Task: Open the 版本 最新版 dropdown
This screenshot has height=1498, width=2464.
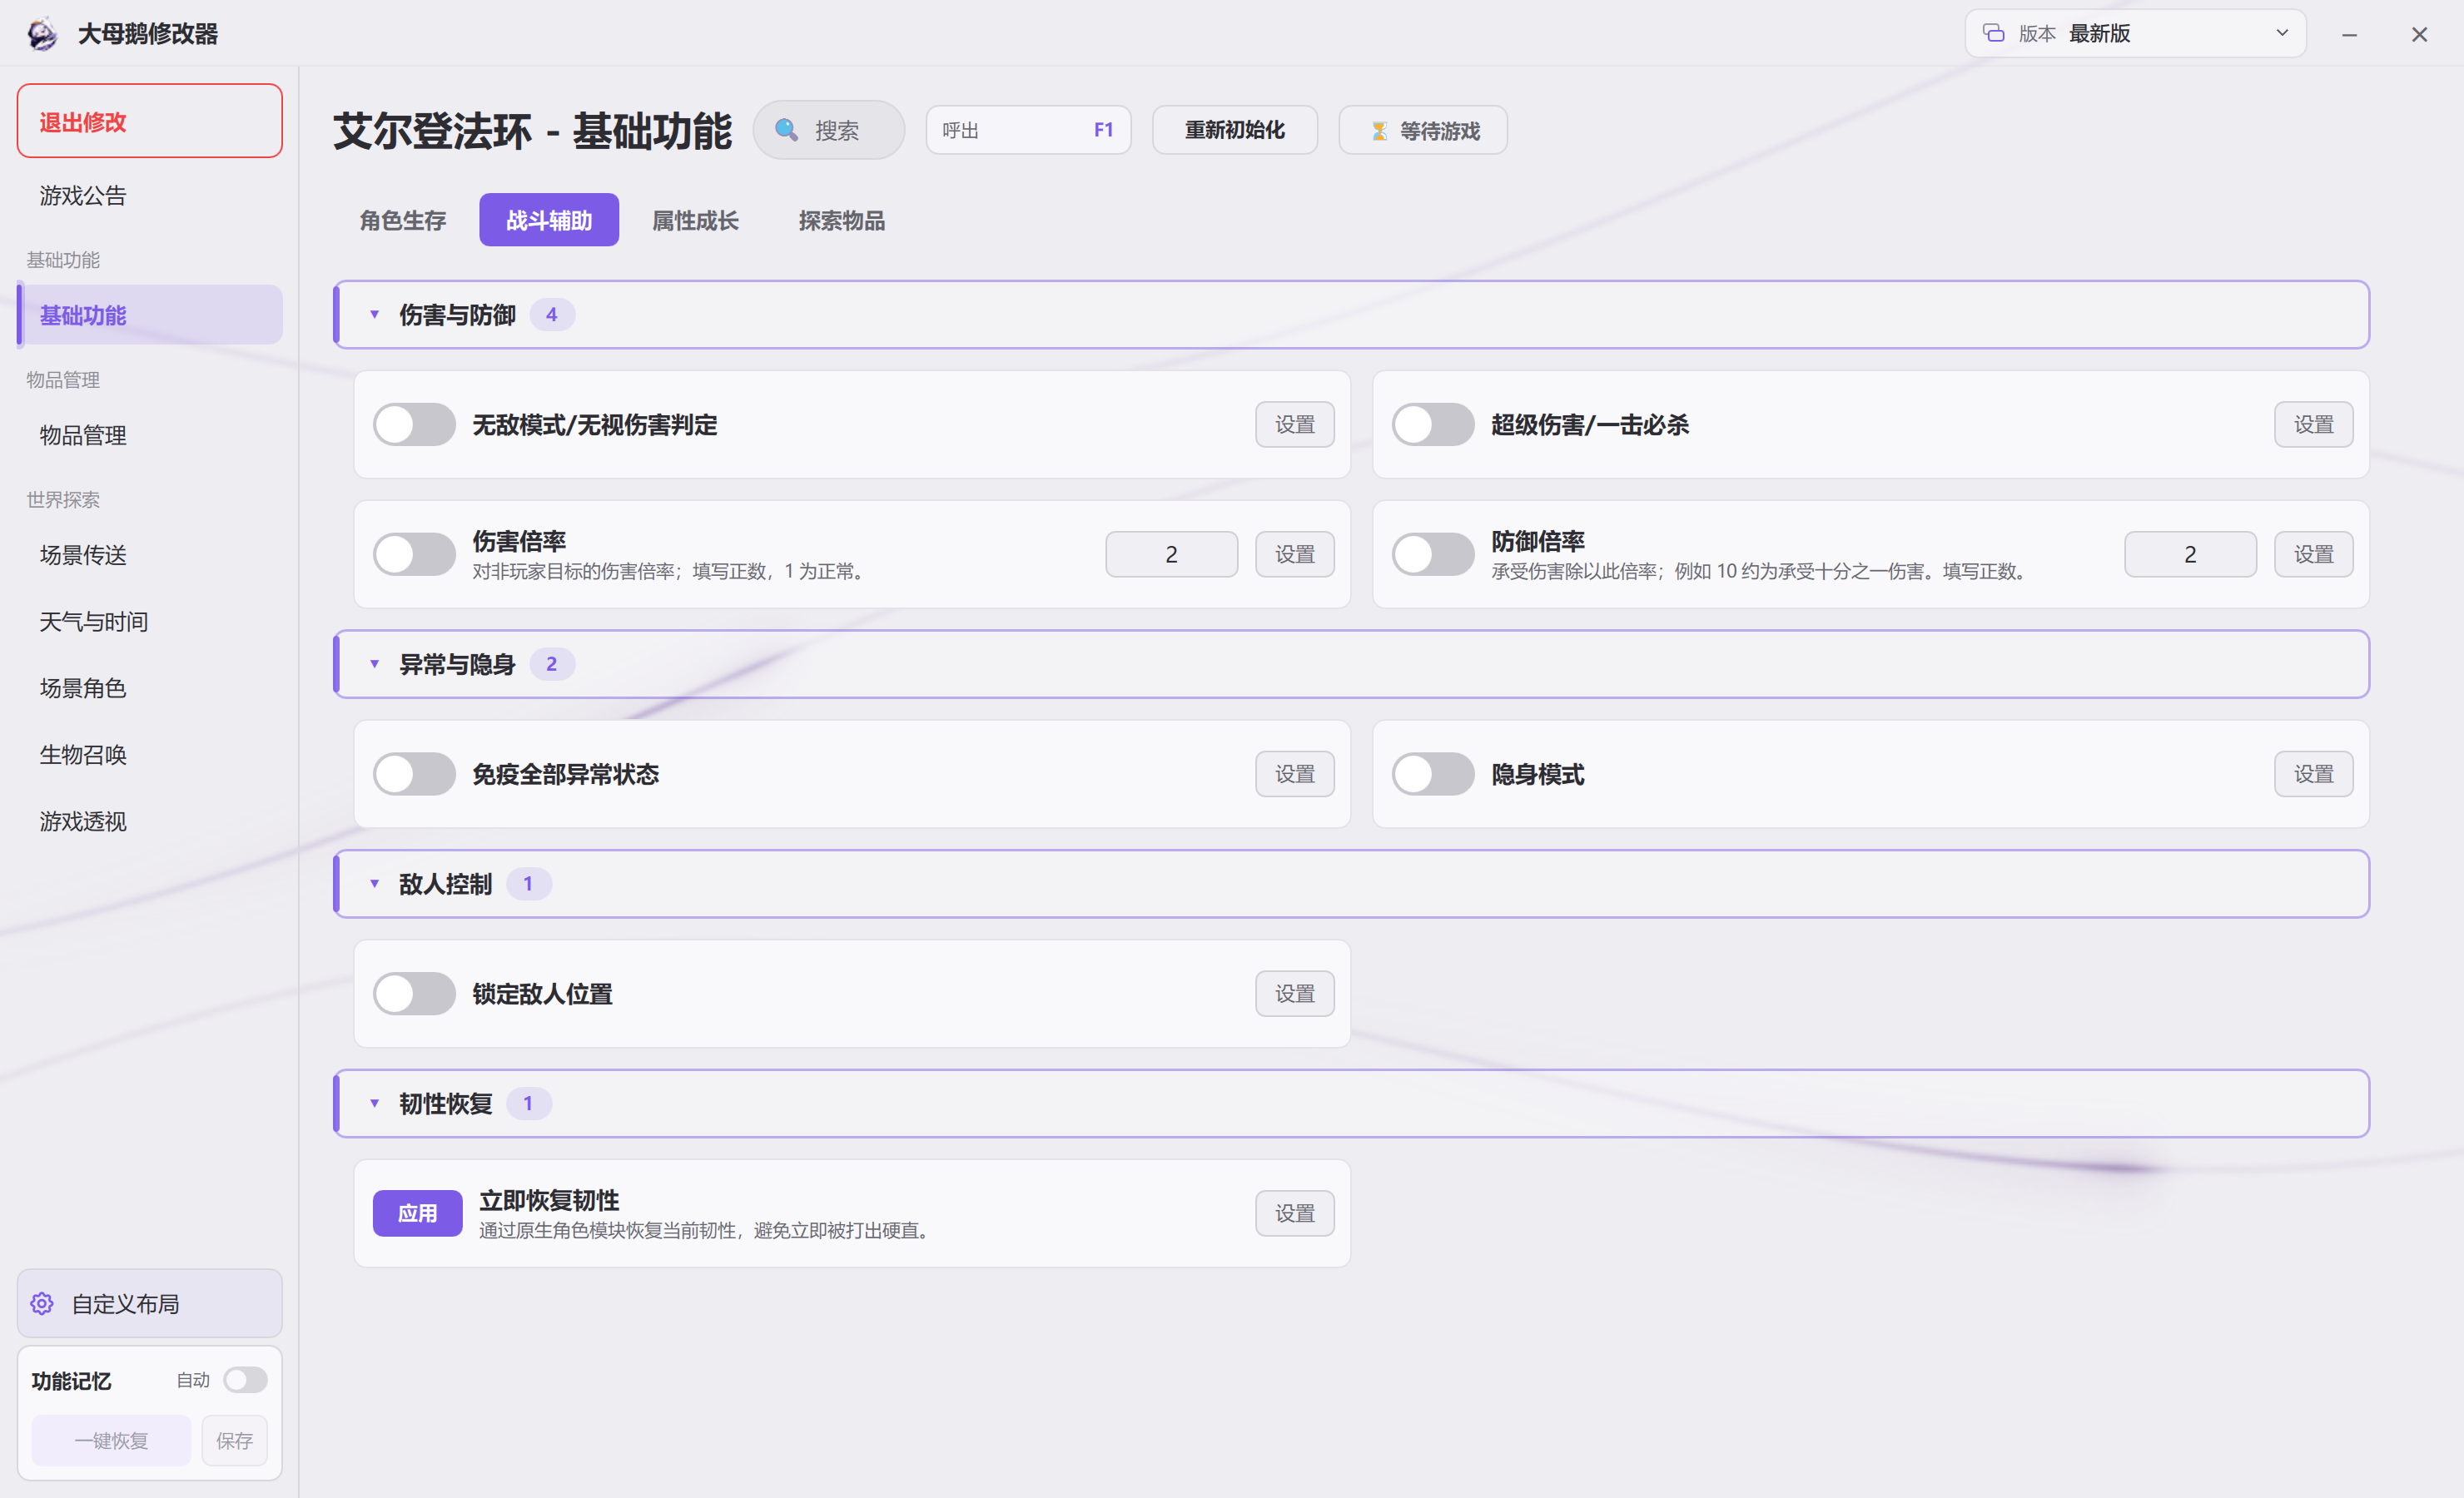Action: pyautogui.click(x=2135, y=33)
